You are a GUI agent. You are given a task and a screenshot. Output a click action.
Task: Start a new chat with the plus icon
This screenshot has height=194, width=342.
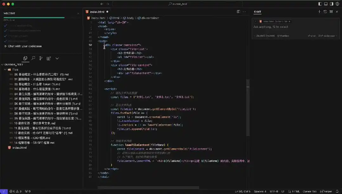pyautogui.click(x=319, y=12)
